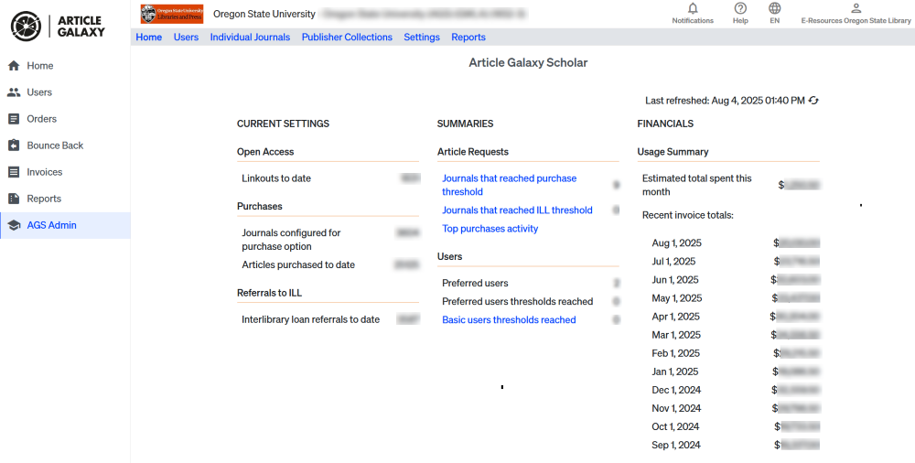Viewport: 915px width, 463px height.
Task: Click Journals that reached ILL threshold link
Action: 517,210
